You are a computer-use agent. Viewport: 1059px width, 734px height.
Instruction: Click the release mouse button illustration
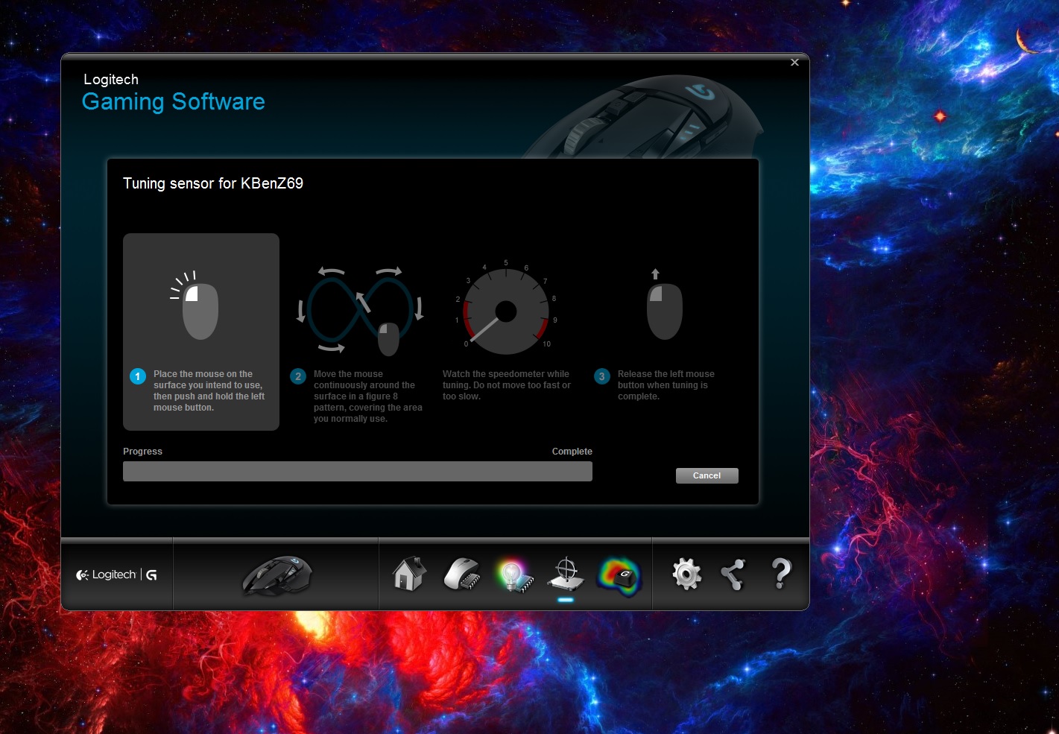click(x=664, y=305)
